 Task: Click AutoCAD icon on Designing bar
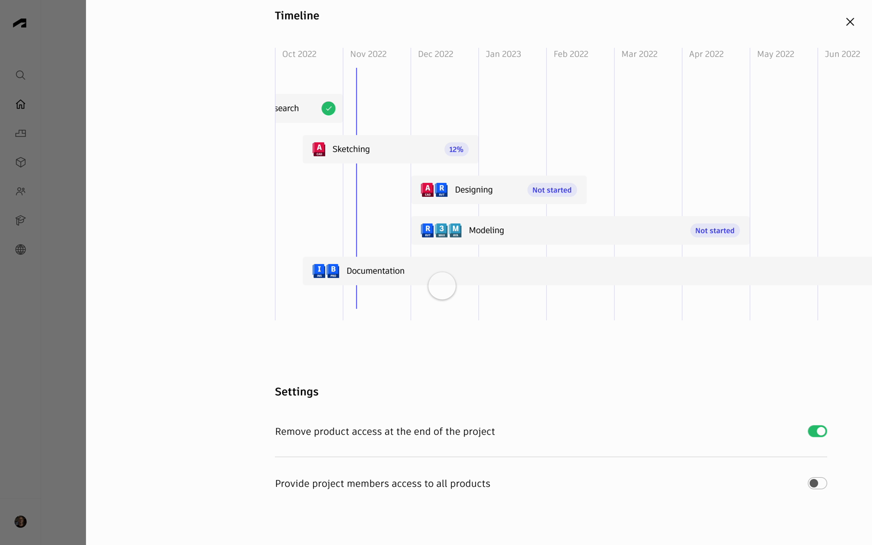coord(428,190)
